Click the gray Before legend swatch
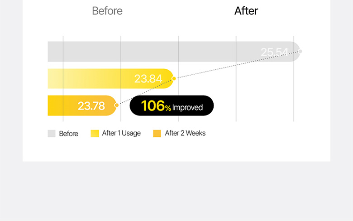353x221 pixels. pyautogui.click(x=52, y=134)
